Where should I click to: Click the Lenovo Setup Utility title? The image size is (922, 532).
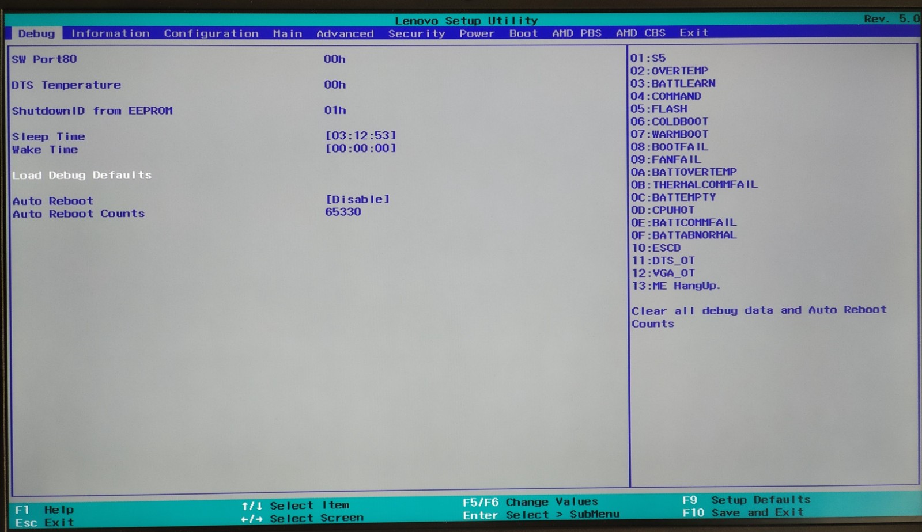click(466, 21)
